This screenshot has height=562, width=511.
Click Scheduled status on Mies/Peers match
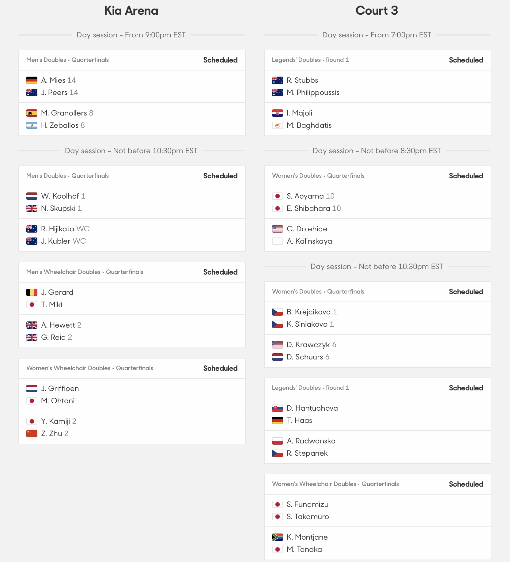[x=220, y=60]
